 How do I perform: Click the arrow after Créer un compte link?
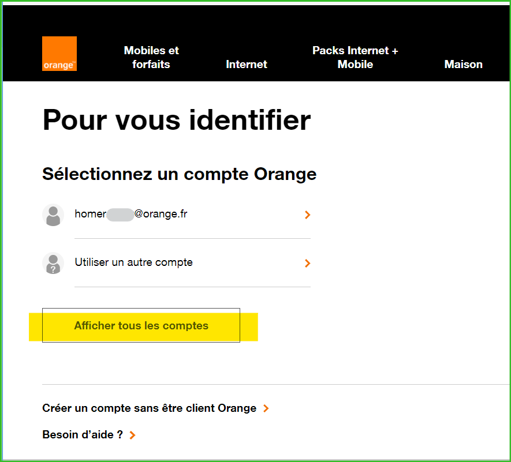pyautogui.click(x=266, y=408)
